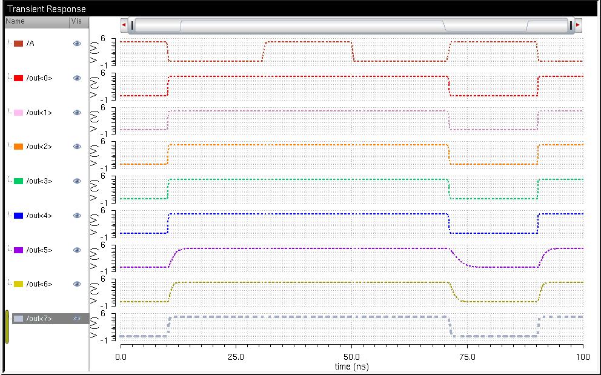This screenshot has width=601, height=375.
Task: Select the /A signal name
Action: (30, 44)
